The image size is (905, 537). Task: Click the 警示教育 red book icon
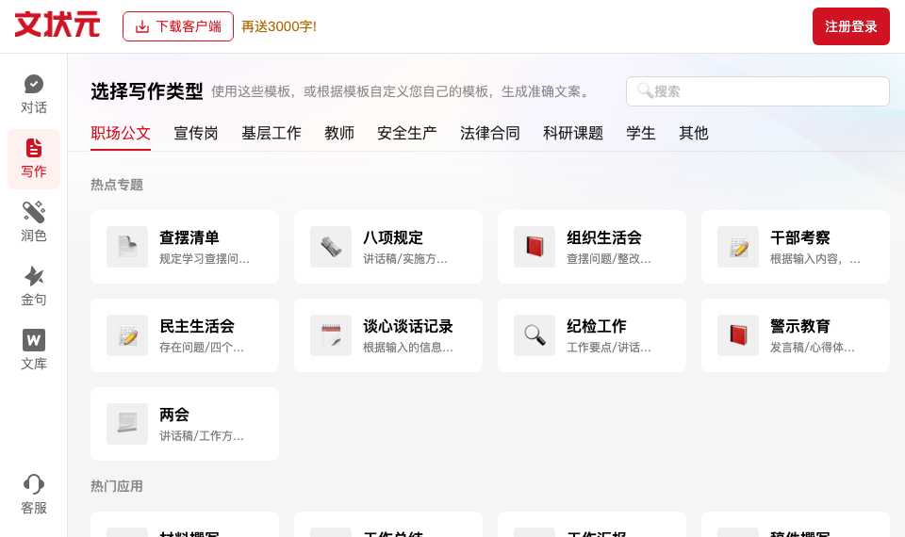pos(738,335)
